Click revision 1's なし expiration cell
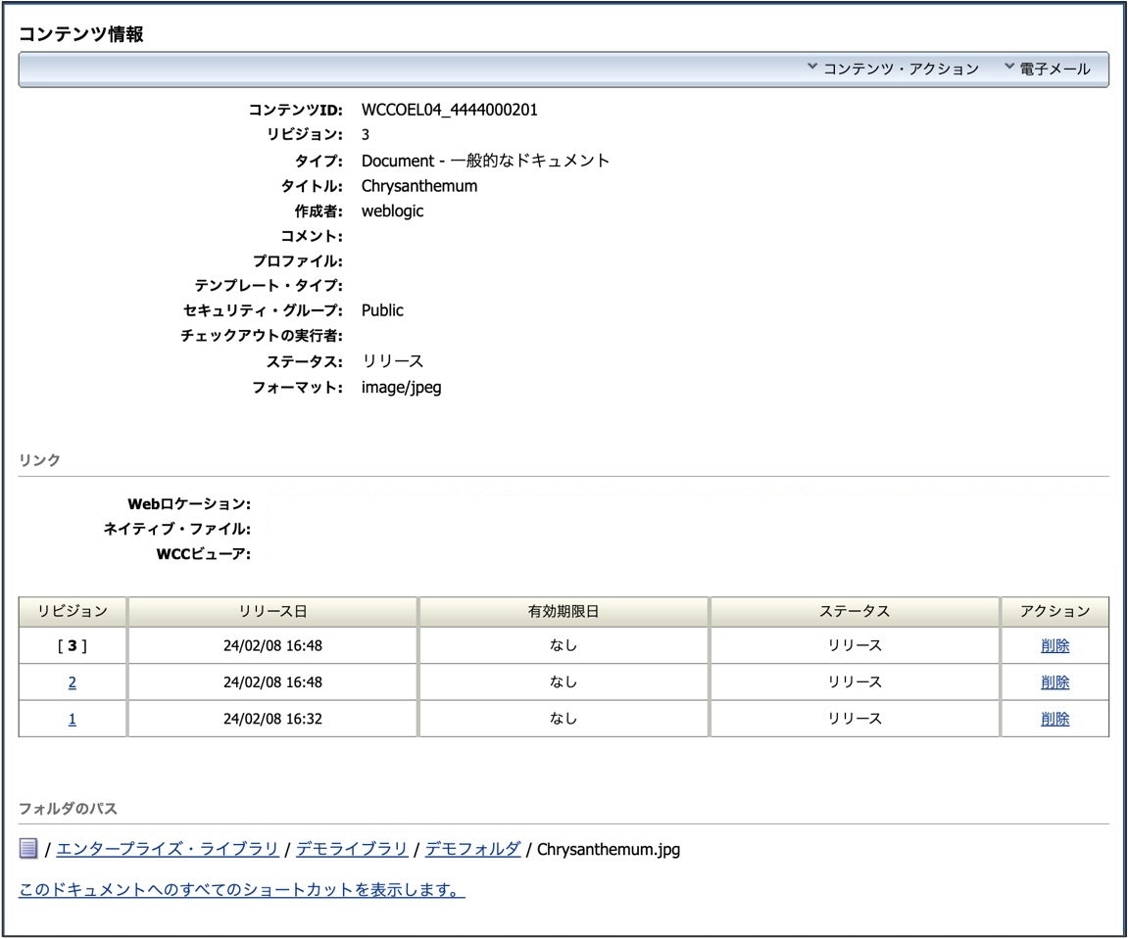Viewport: 1128px width, 939px height. click(x=564, y=719)
